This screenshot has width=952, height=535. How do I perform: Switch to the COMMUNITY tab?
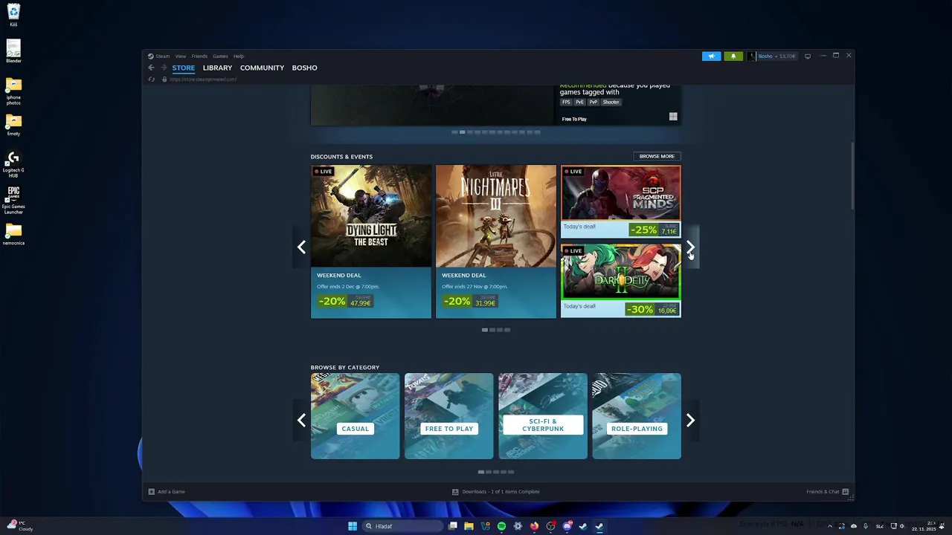(x=262, y=68)
